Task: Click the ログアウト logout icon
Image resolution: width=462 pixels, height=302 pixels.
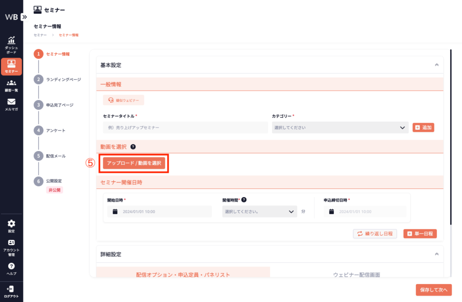Action: pyautogui.click(x=11, y=291)
